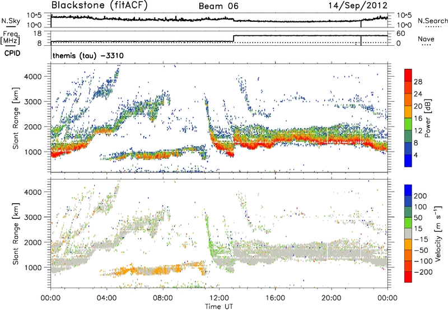Click the '16:00' time axis tick label

click(275, 298)
